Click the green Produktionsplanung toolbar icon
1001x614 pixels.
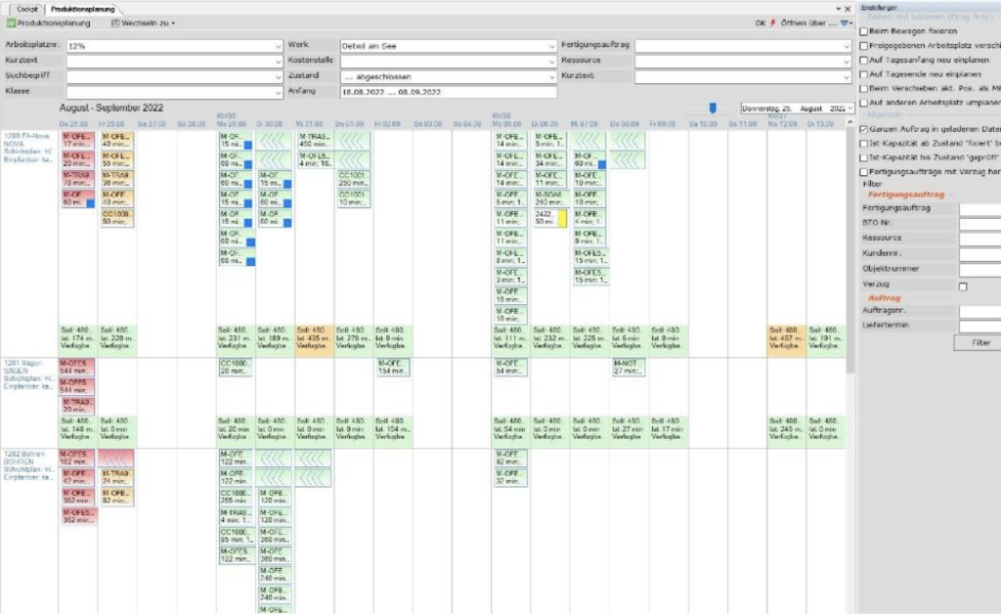(x=11, y=23)
